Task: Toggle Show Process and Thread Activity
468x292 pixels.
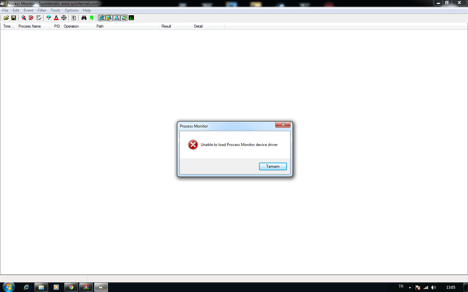Action: pyautogui.click(x=124, y=18)
